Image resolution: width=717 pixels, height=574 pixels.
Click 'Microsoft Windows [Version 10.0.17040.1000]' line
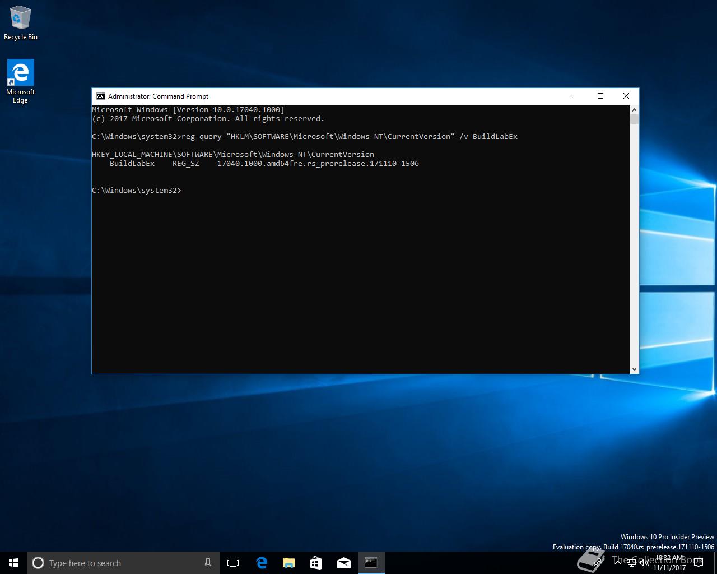tap(188, 110)
